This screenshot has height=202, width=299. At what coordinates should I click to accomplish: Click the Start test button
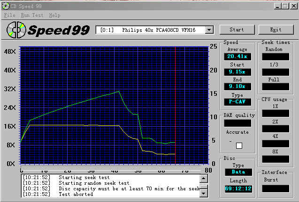pyautogui.click(x=237, y=29)
